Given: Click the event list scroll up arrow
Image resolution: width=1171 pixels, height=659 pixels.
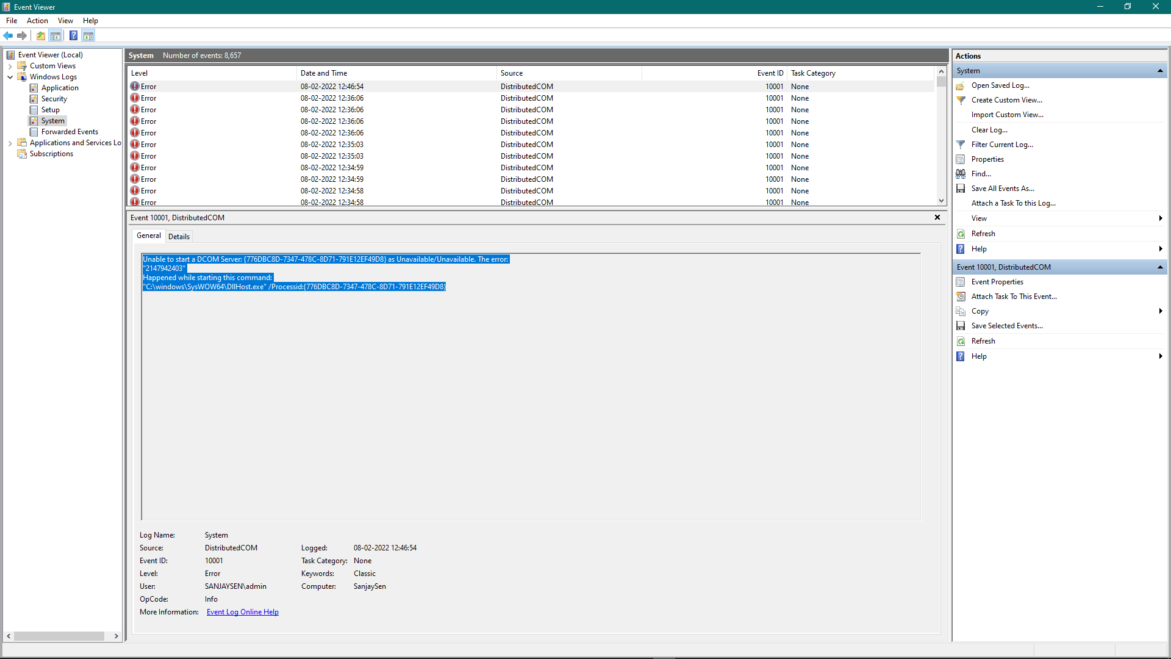Looking at the screenshot, I should coord(941,72).
